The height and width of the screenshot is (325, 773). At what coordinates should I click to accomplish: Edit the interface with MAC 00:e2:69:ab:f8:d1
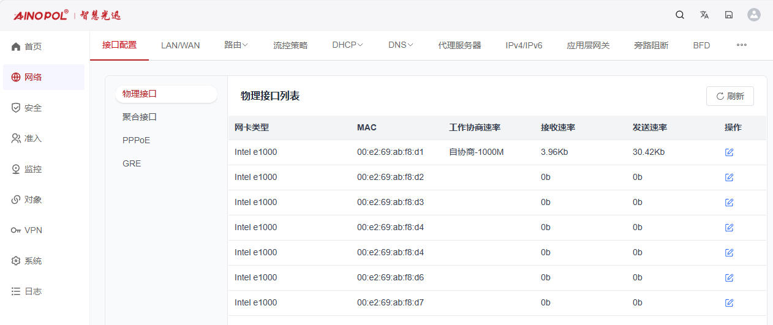pyautogui.click(x=729, y=152)
